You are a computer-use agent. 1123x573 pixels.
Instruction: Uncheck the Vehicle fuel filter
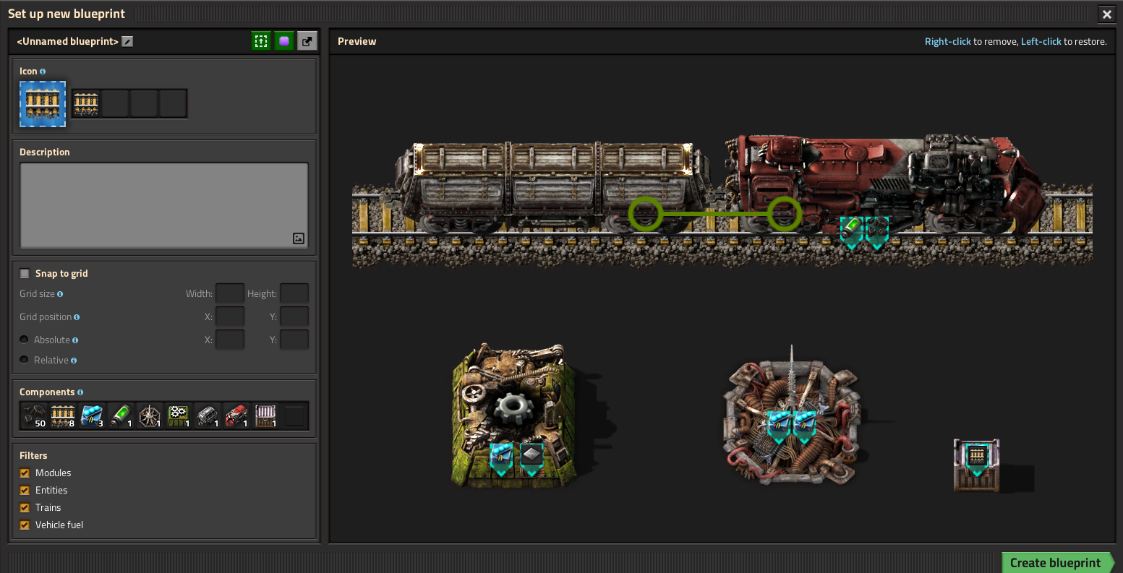[25, 525]
